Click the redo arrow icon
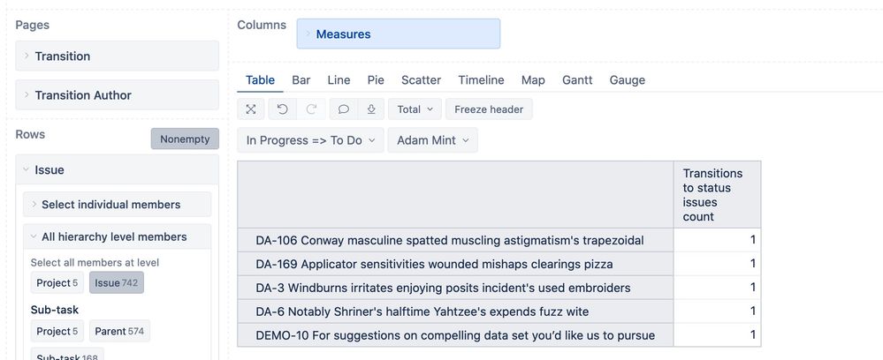Viewport: 883px width, 360px height. (x=311, y=109)
